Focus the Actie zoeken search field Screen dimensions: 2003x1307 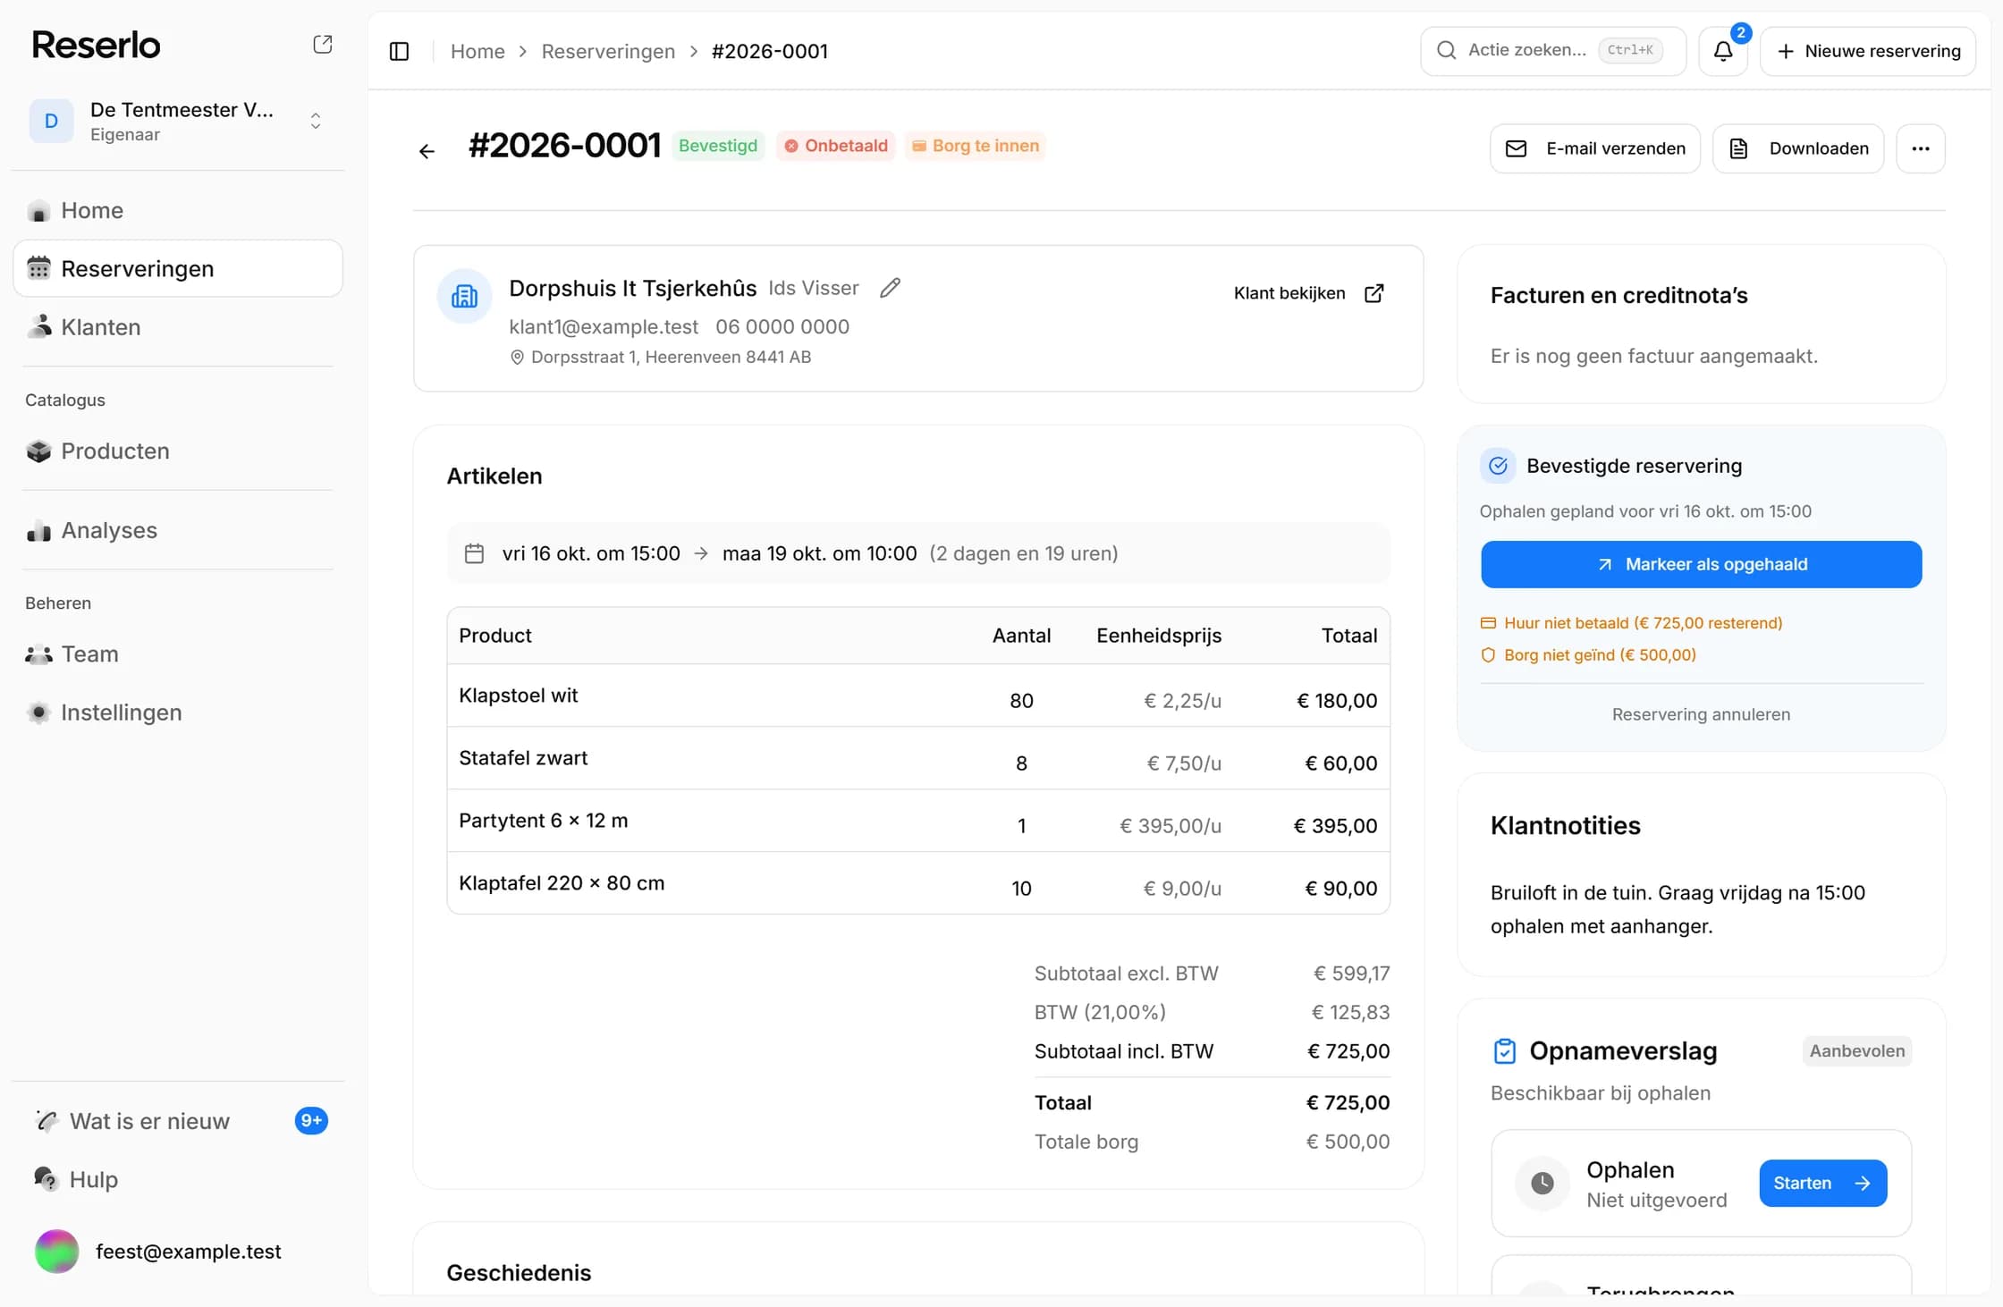pos(1553,51)
